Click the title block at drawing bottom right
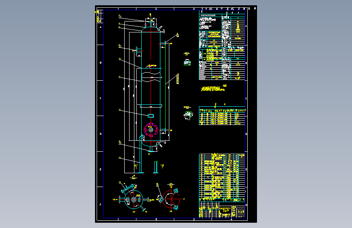Image resolution: width=352 pixels, height=228 pixels. pos(222,210)
